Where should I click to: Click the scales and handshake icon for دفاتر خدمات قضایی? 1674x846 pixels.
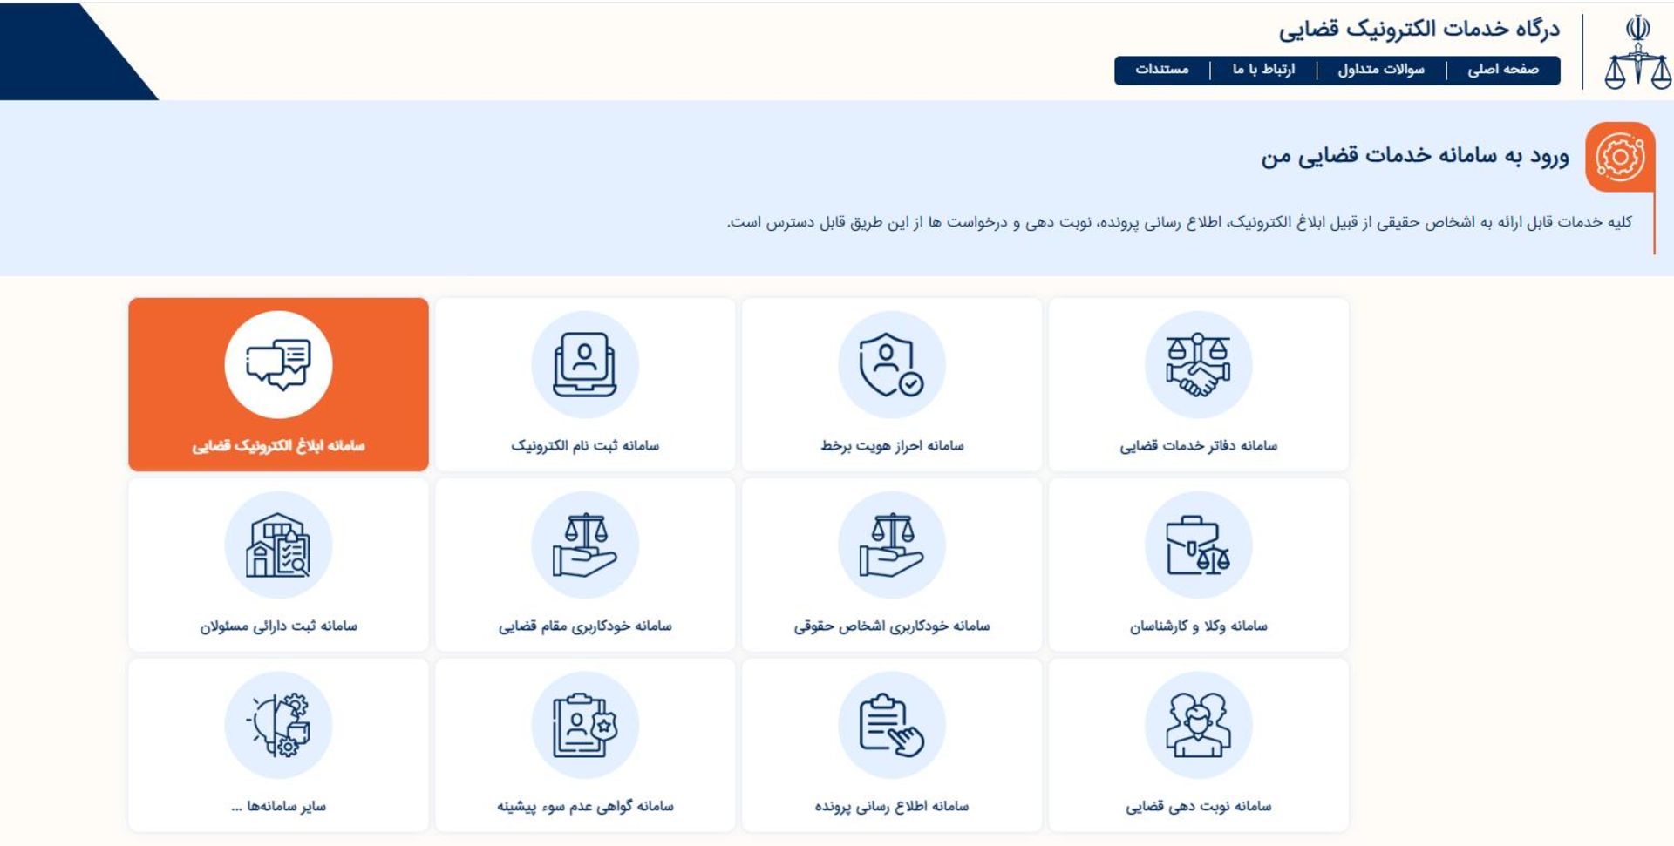1198,365
